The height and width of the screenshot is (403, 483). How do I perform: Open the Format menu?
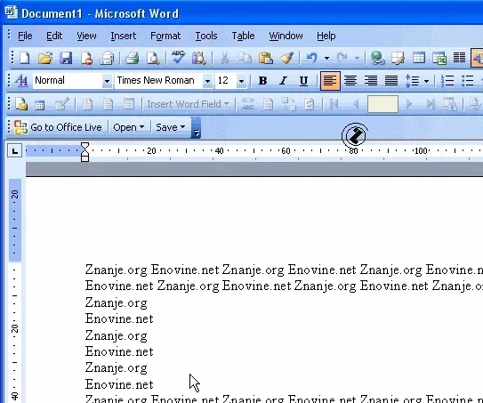(x=165, y=36)
